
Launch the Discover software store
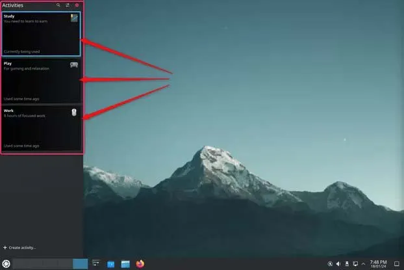click(111, 263)
